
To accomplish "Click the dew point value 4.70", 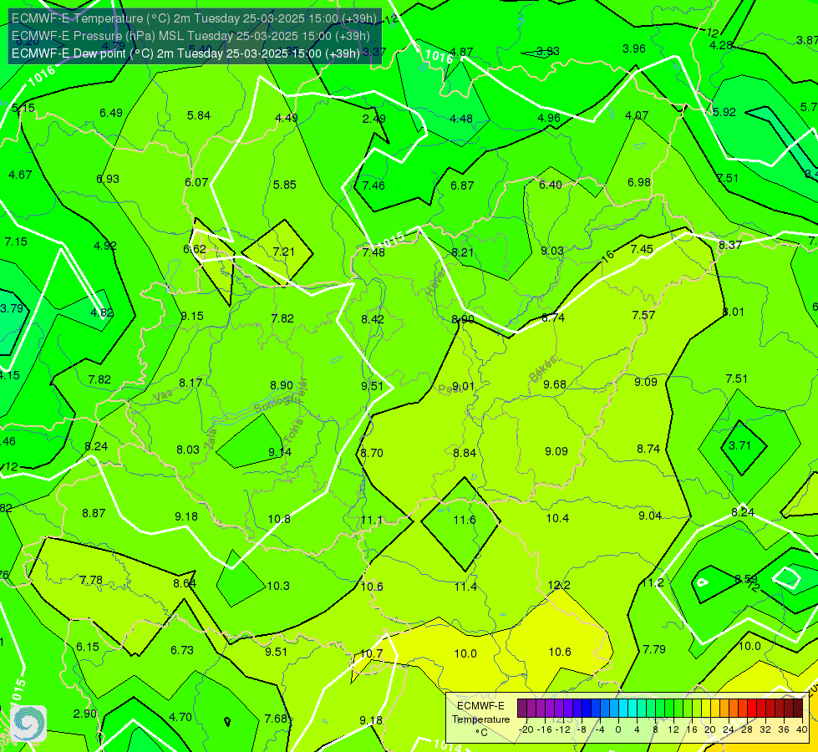I will click(180, 718).
